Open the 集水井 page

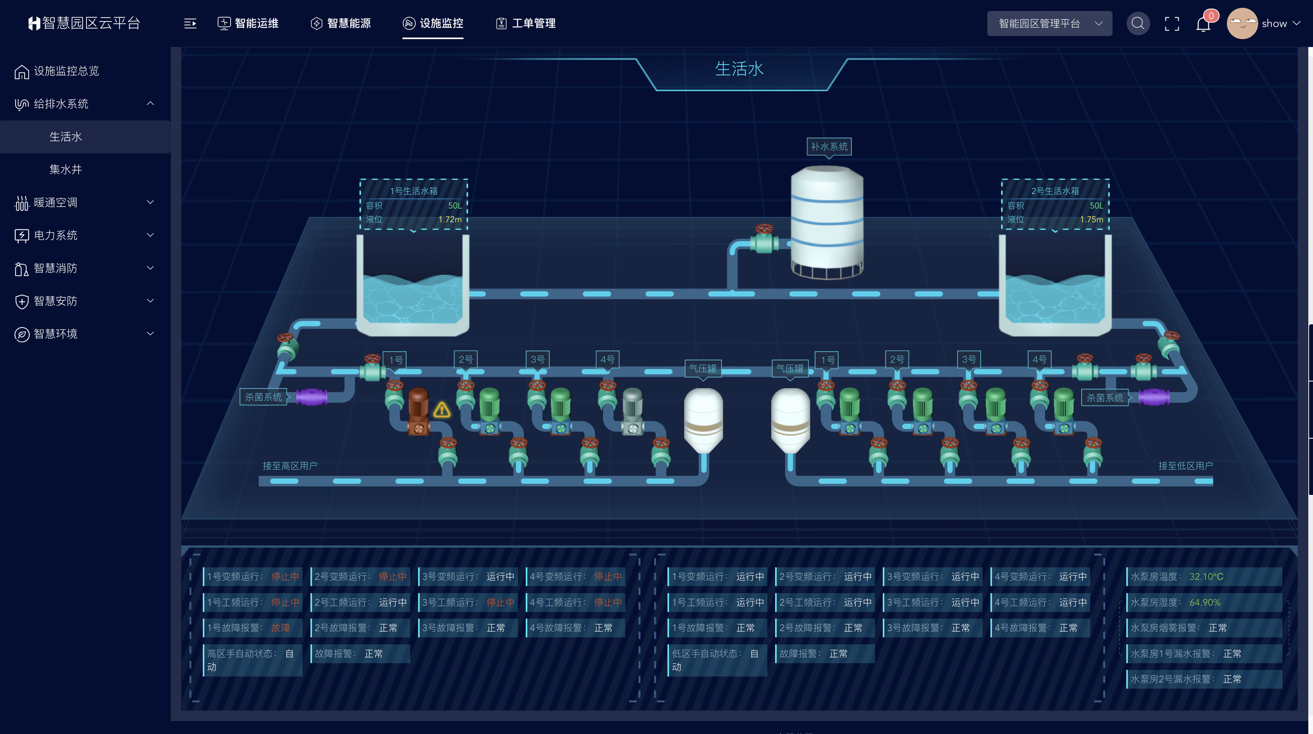tap(65, 169)
